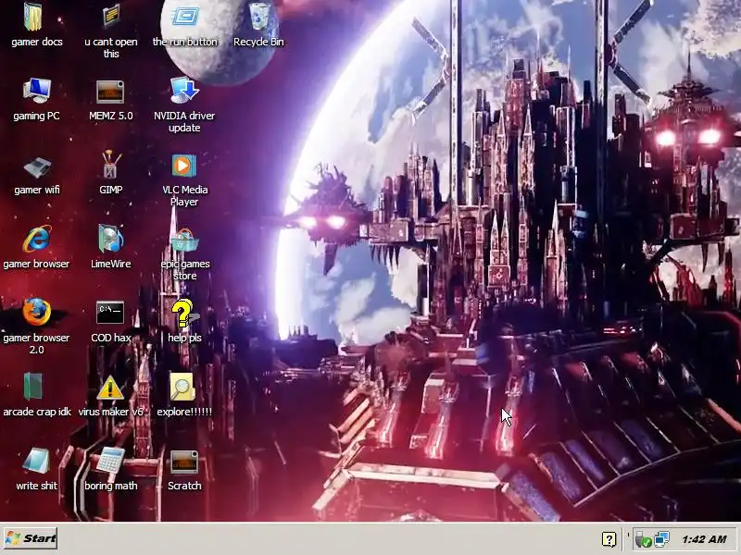The width and height of the screenshot is (741, 555).
Task: Open the VLC Media Player icon
Action: point(184,166)
